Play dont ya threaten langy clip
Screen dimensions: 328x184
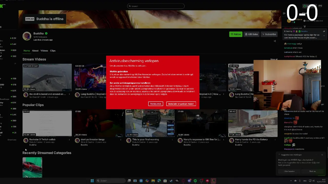click(x=99, y=123)
